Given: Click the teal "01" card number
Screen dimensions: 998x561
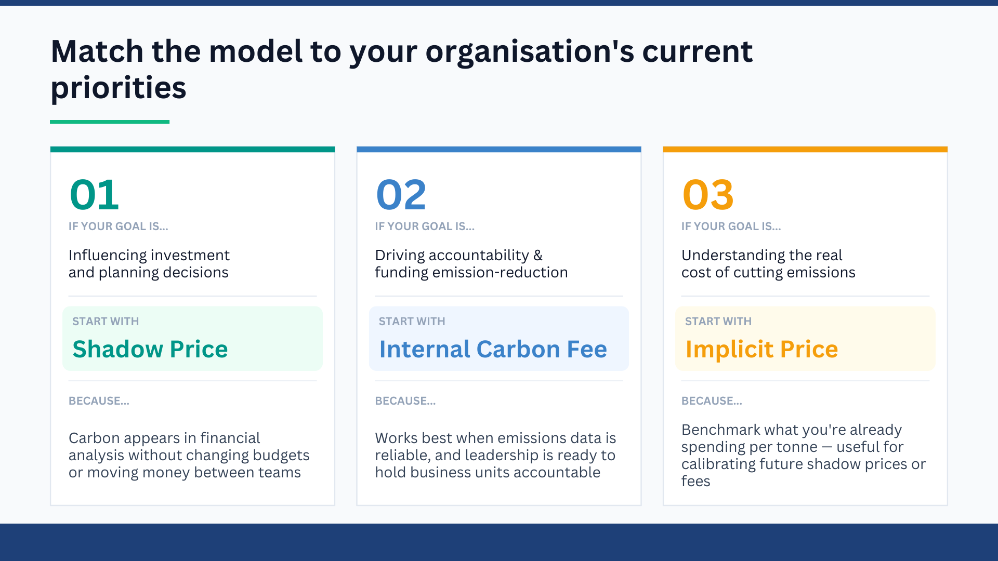Looking at the screenshot, I should pos(95,195).
